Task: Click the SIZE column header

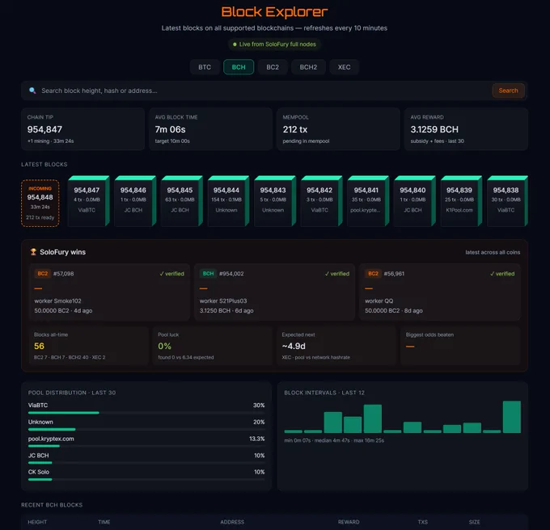Action: point(474,522)
